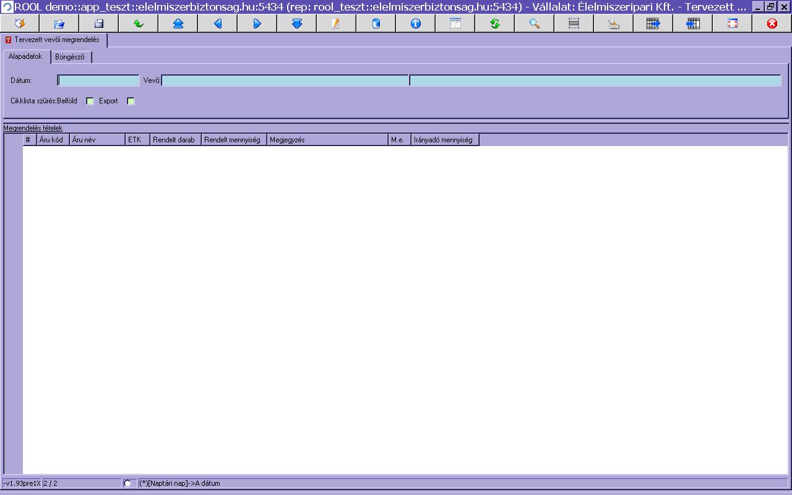Enable the Export filter checkbox
Screen dimensions: 792x495
tap(131, 101)
